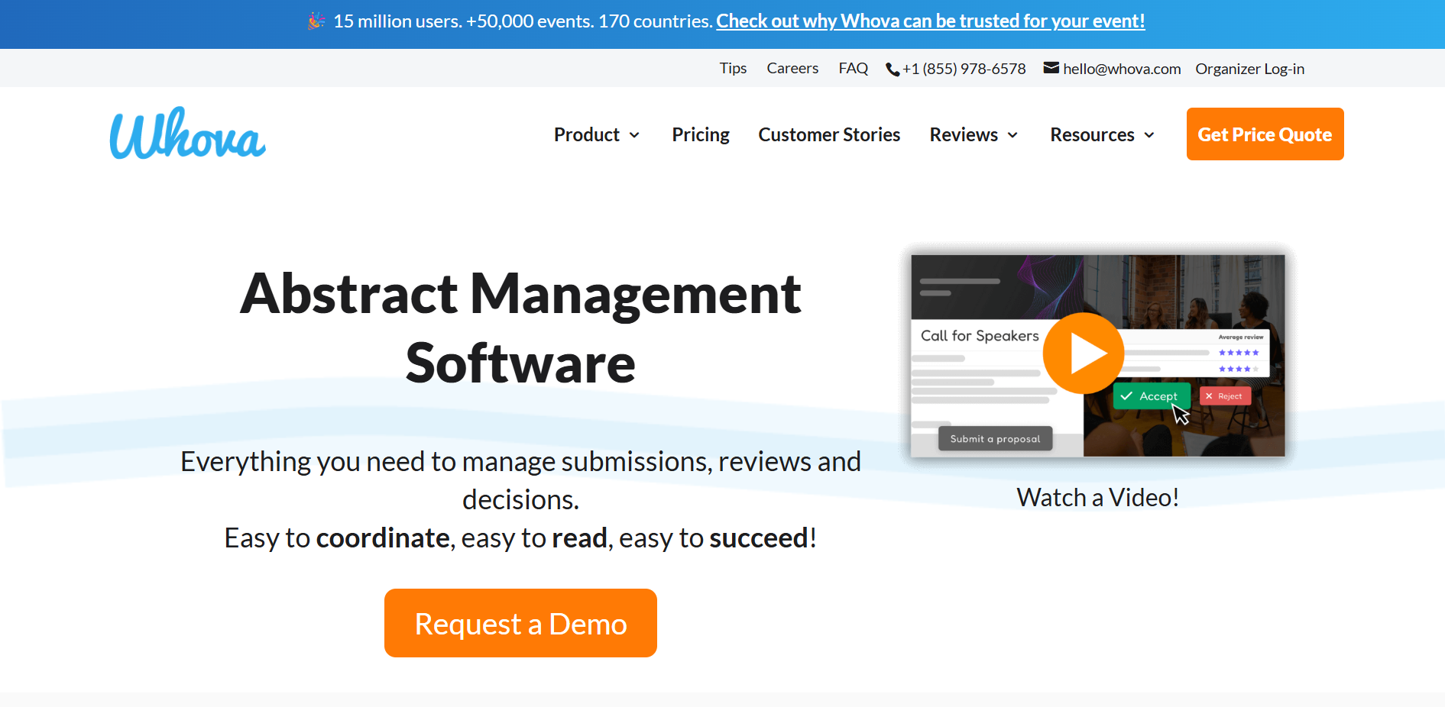
Task: Open the Pricing page
Action: tap(700, 135)
